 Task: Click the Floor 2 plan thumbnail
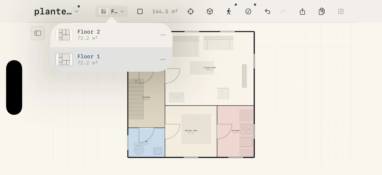(64, 35)
